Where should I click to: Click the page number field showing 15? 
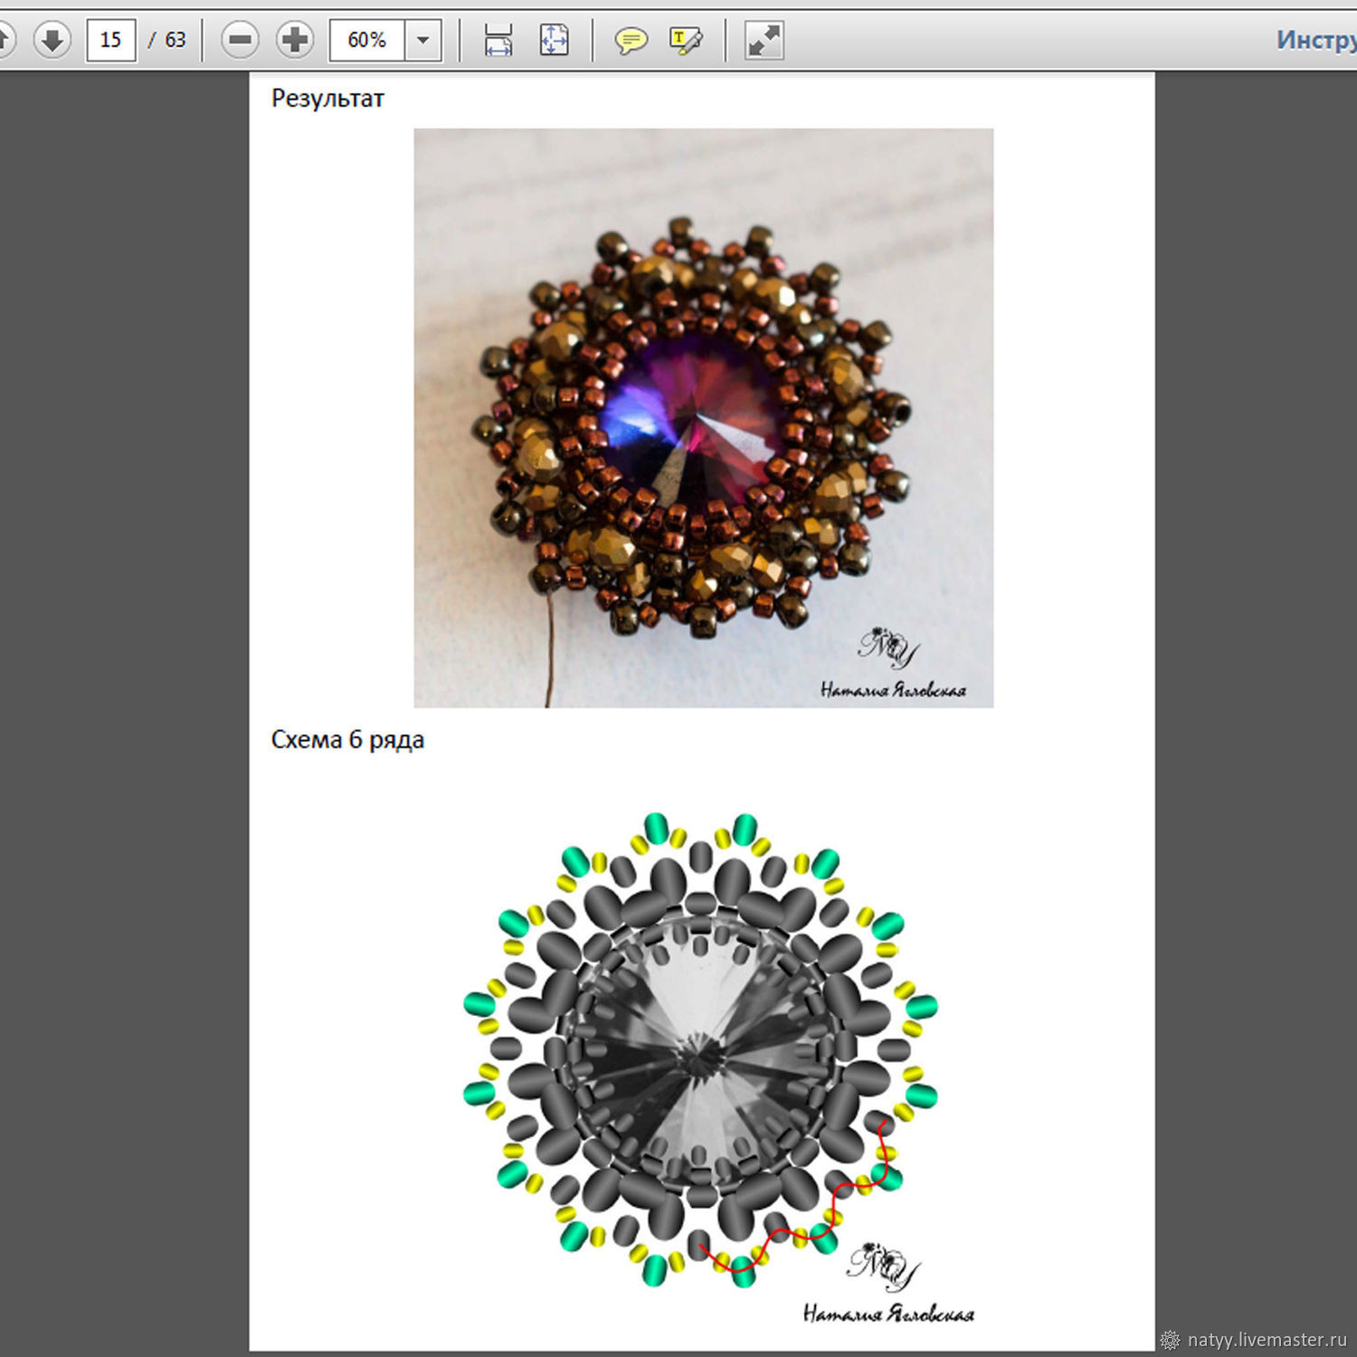[x=110, y=40]
